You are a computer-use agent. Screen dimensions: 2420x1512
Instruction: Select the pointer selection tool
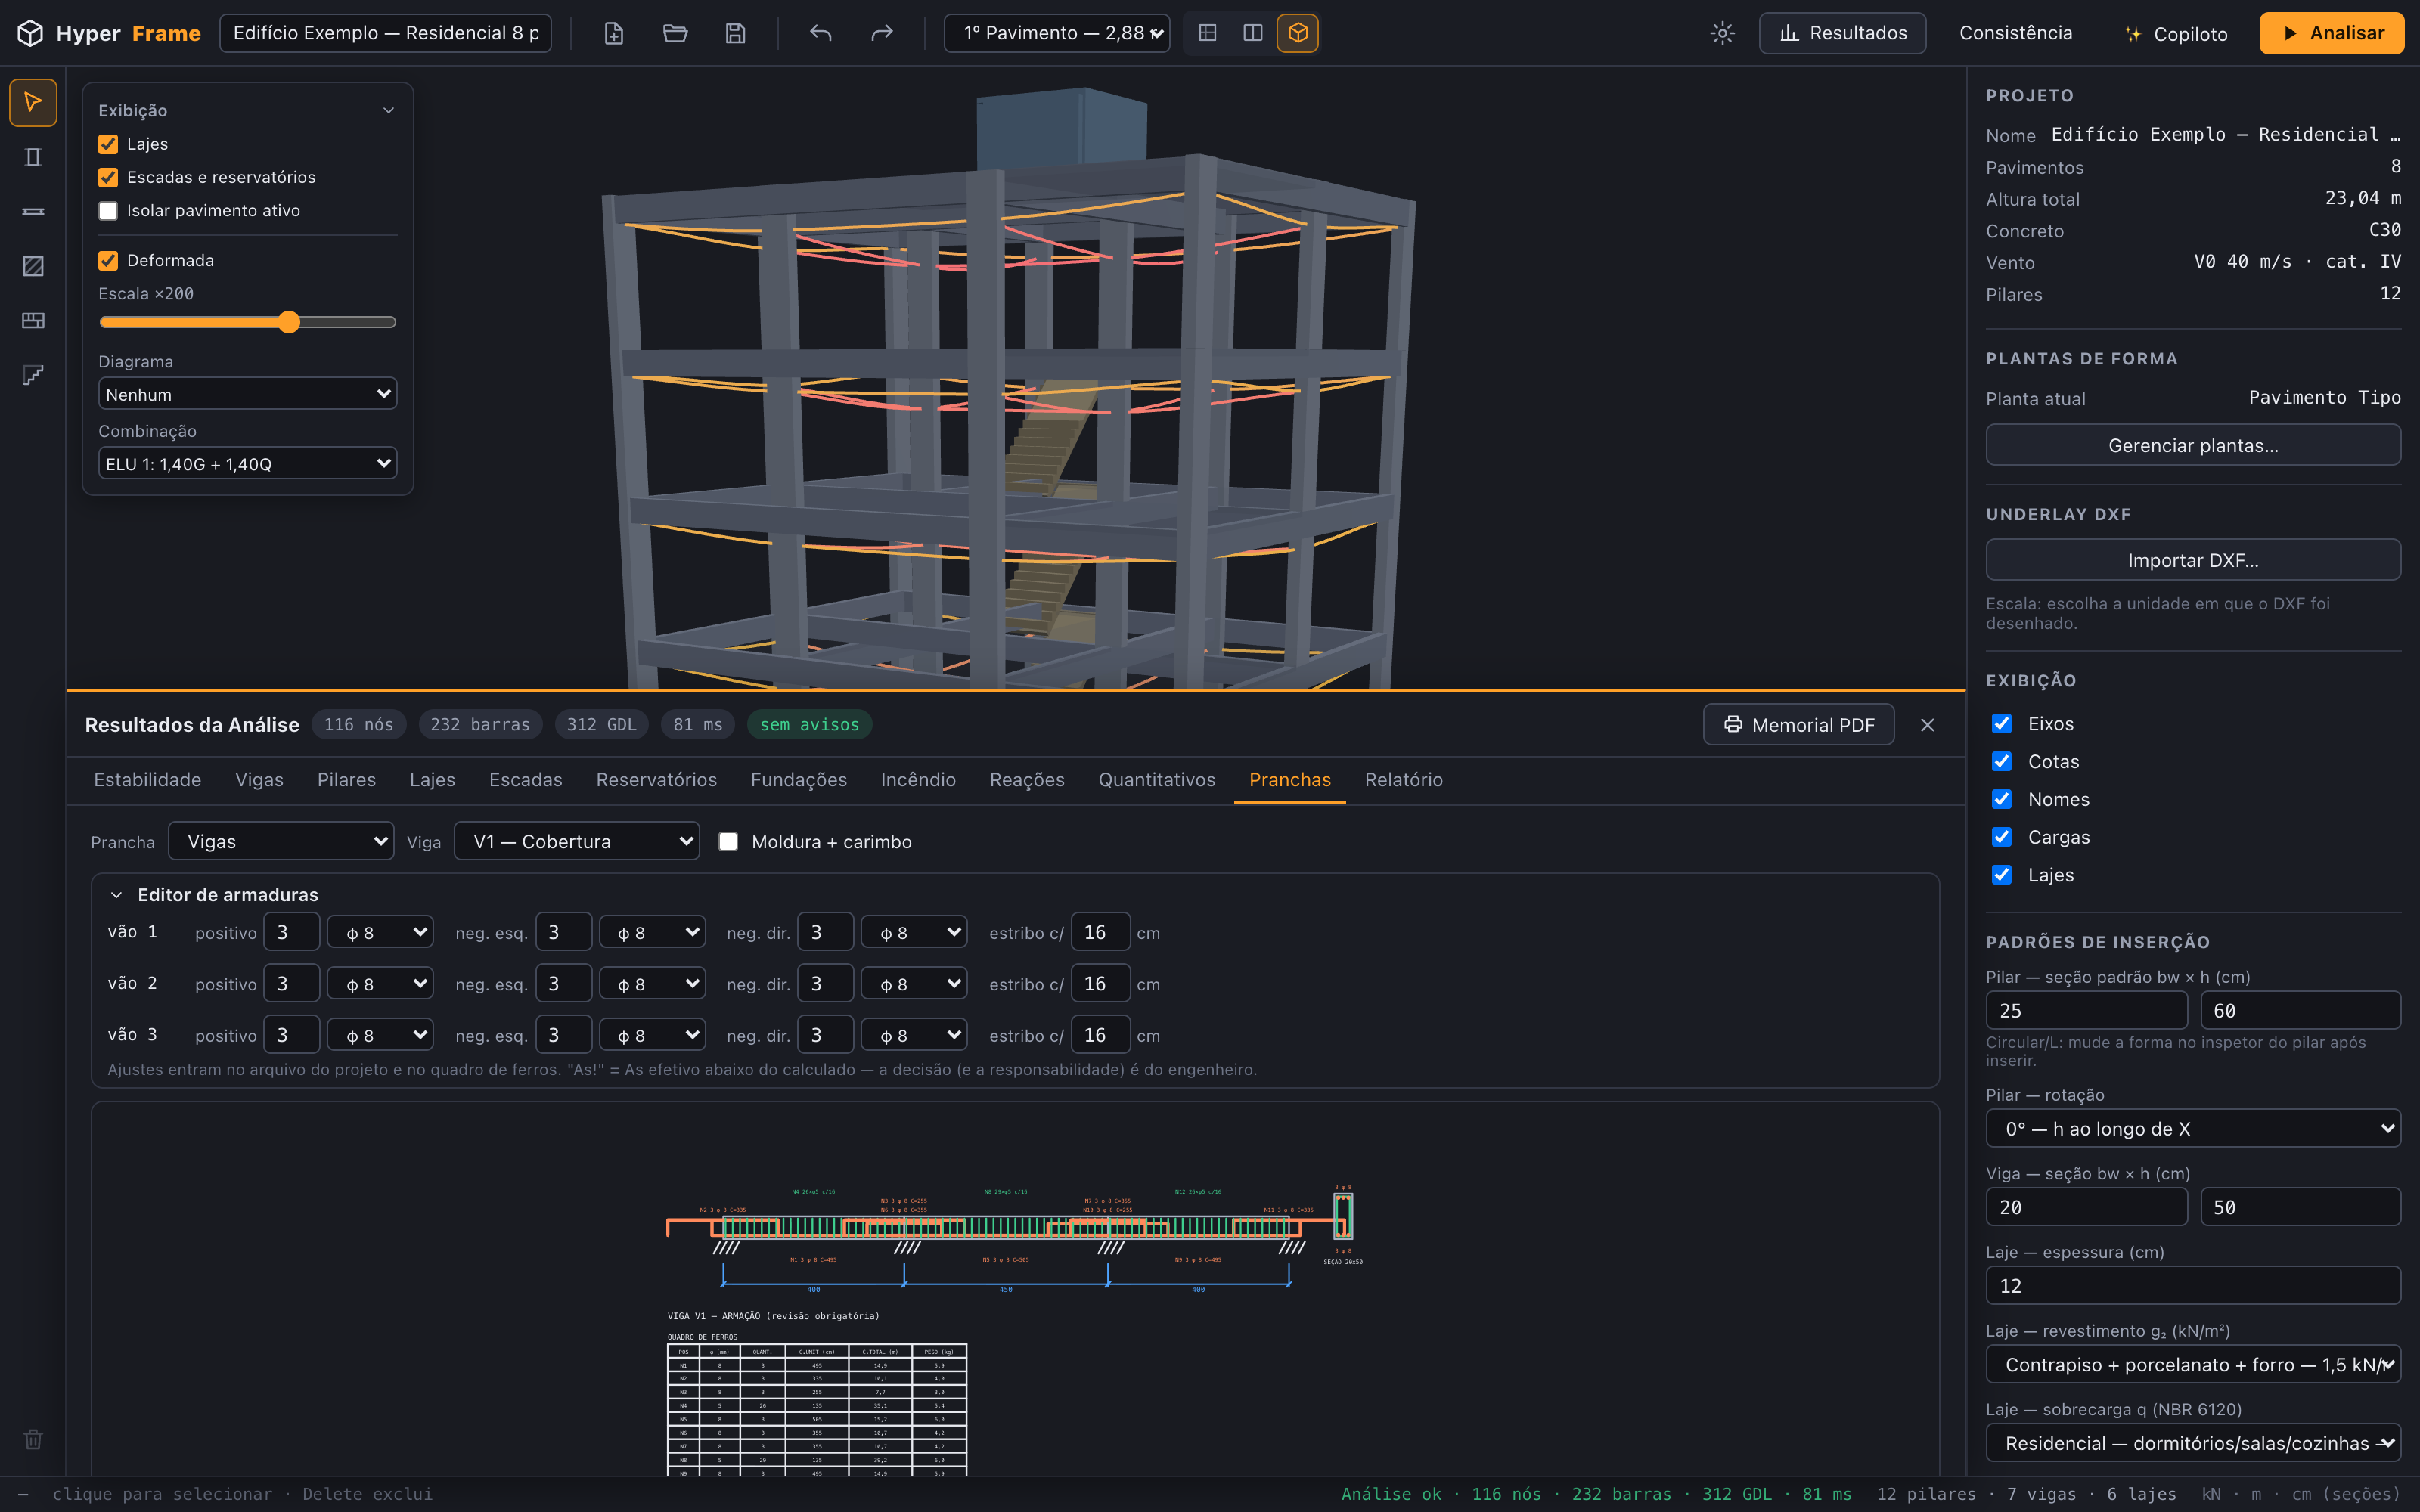click(x=32, y=102)
